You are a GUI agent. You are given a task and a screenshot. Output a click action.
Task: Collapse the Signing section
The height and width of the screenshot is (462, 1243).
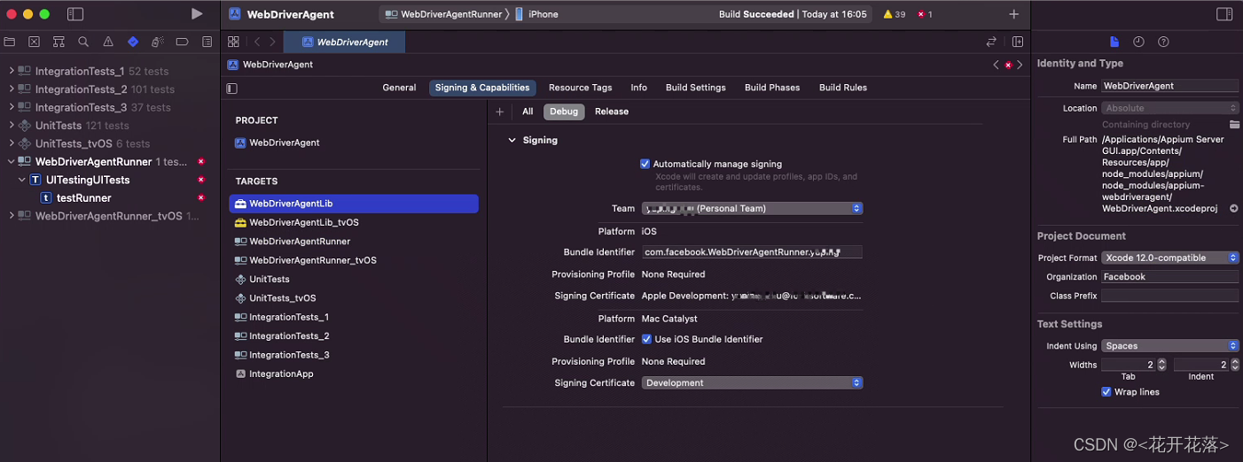point(512,140)
